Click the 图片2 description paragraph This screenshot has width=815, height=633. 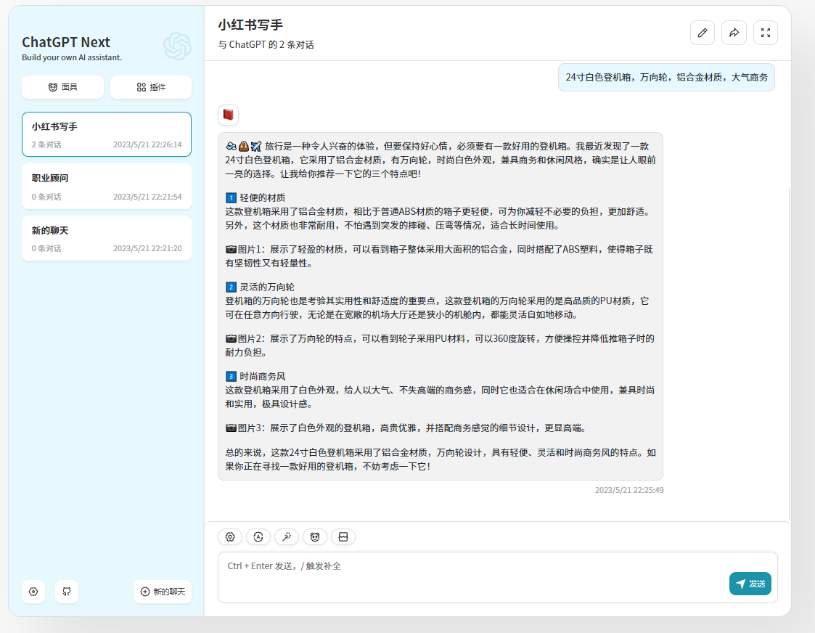tap(440, 345)
